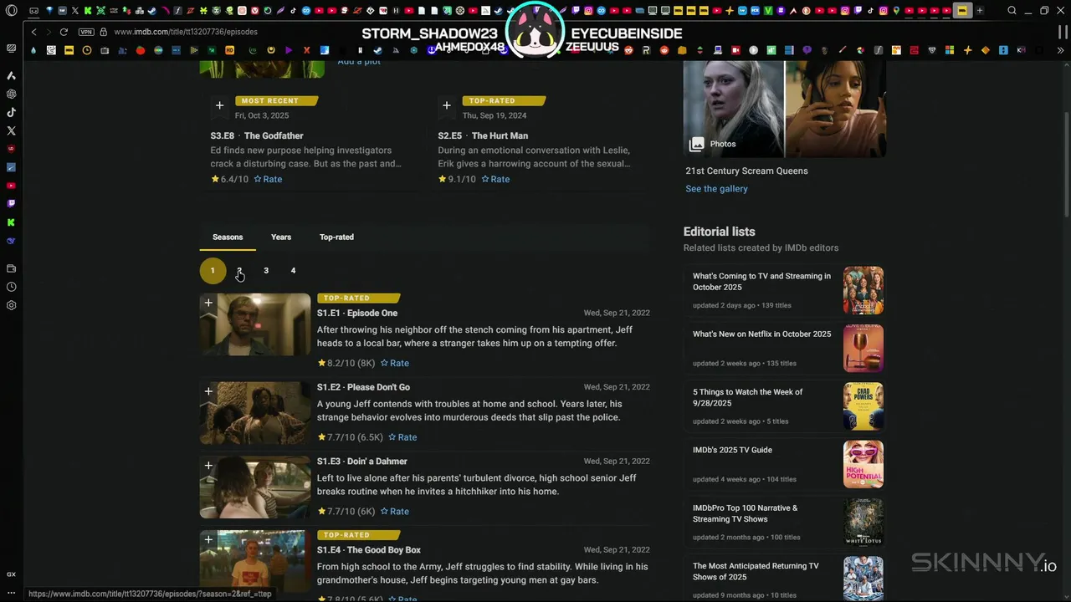This screenshot has width=1071, height=602.
Task: Select season 2 chip
Action: [x=239, y=271]
